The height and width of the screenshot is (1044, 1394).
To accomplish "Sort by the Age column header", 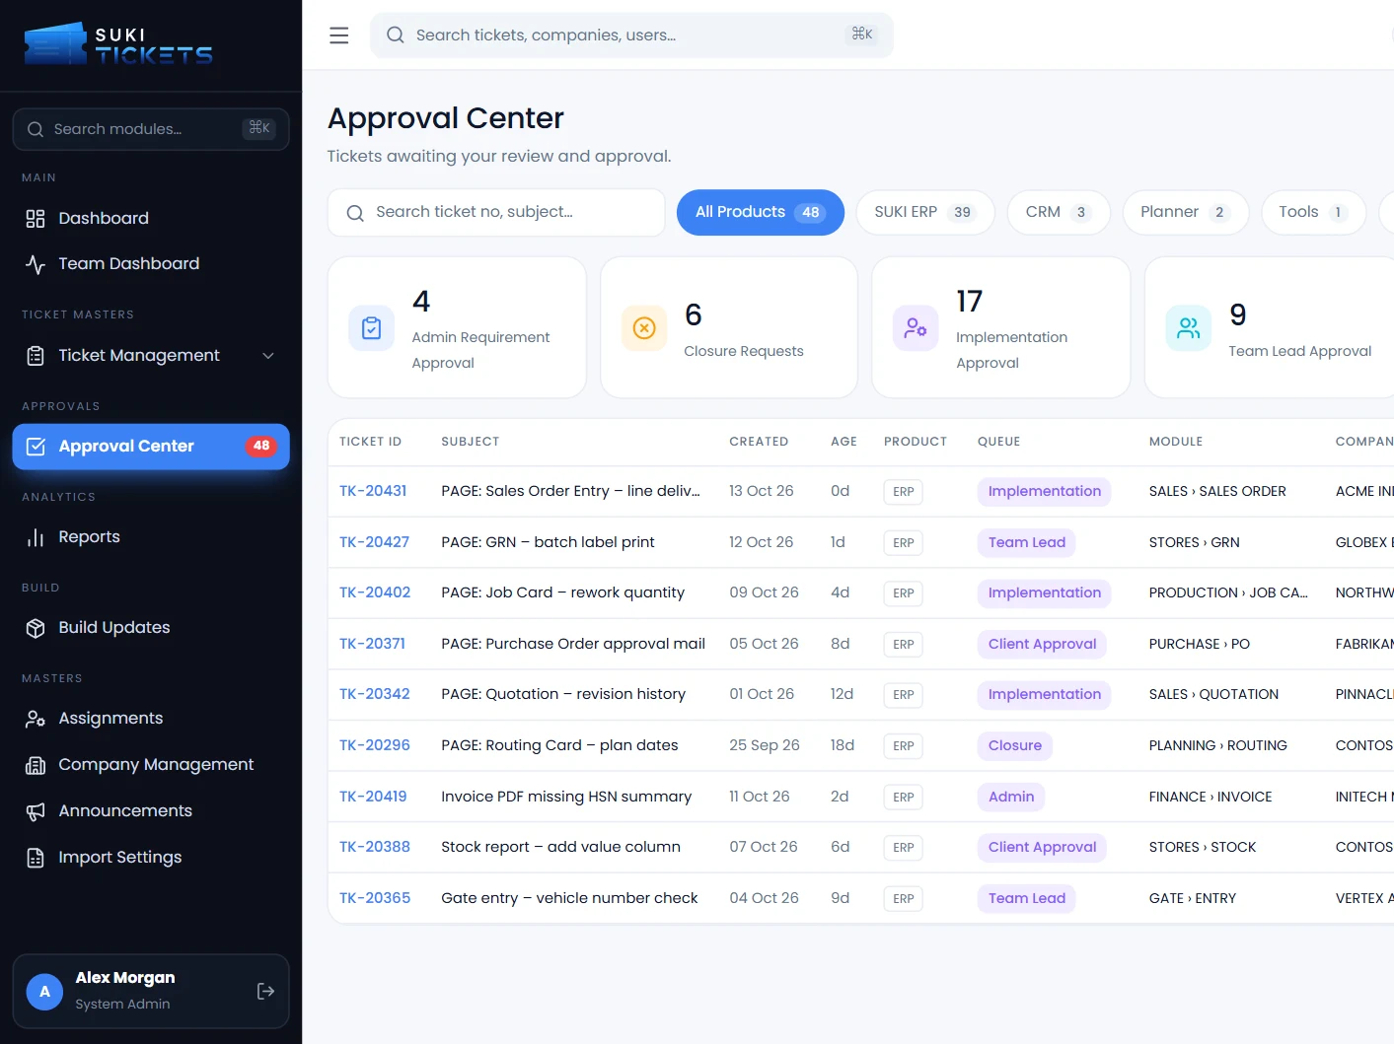I will (x=844, y=442).
